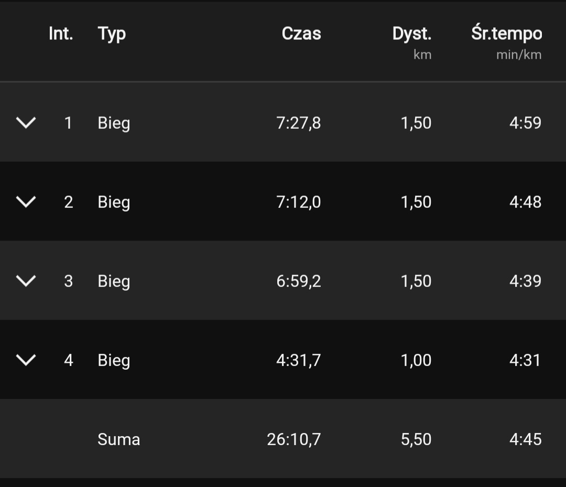Click the Czas column header

[x=301, y=34]
